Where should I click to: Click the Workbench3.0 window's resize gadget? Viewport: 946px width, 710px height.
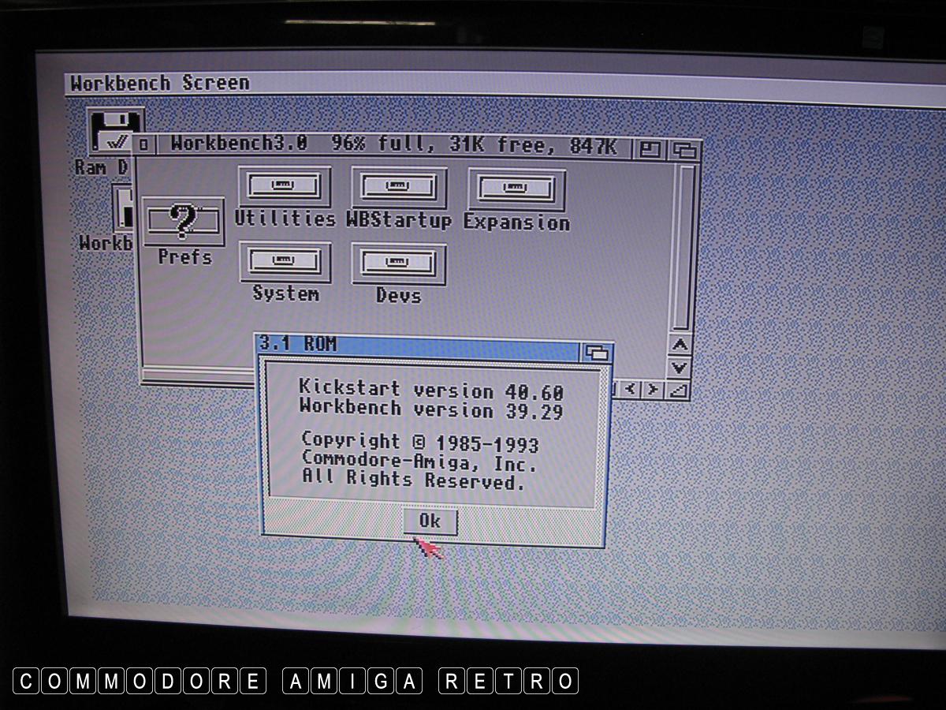678,390
